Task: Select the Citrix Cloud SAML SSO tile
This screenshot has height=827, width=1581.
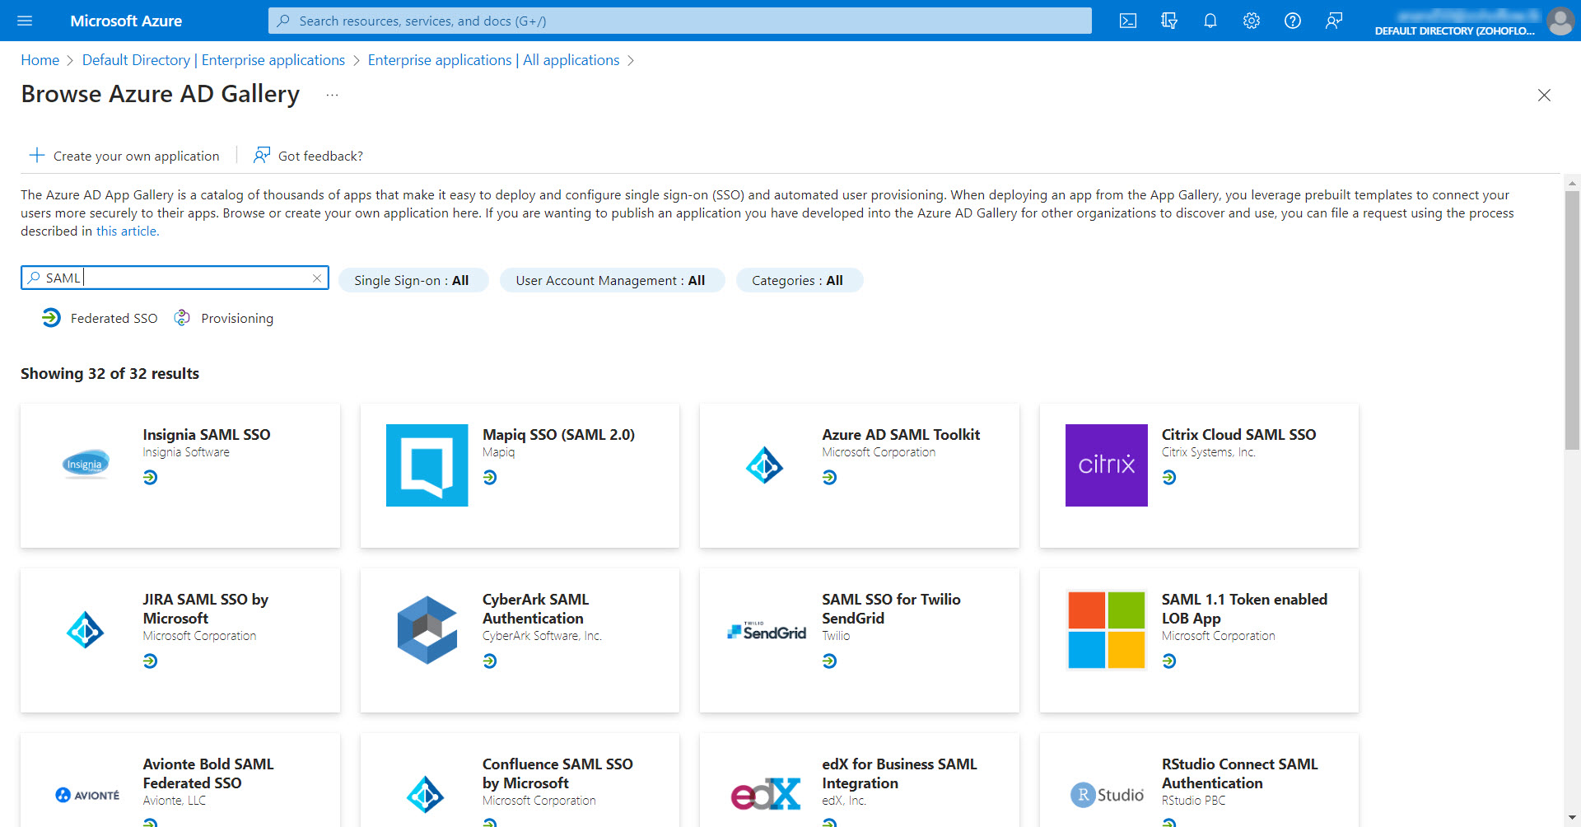Action: 1198,475
